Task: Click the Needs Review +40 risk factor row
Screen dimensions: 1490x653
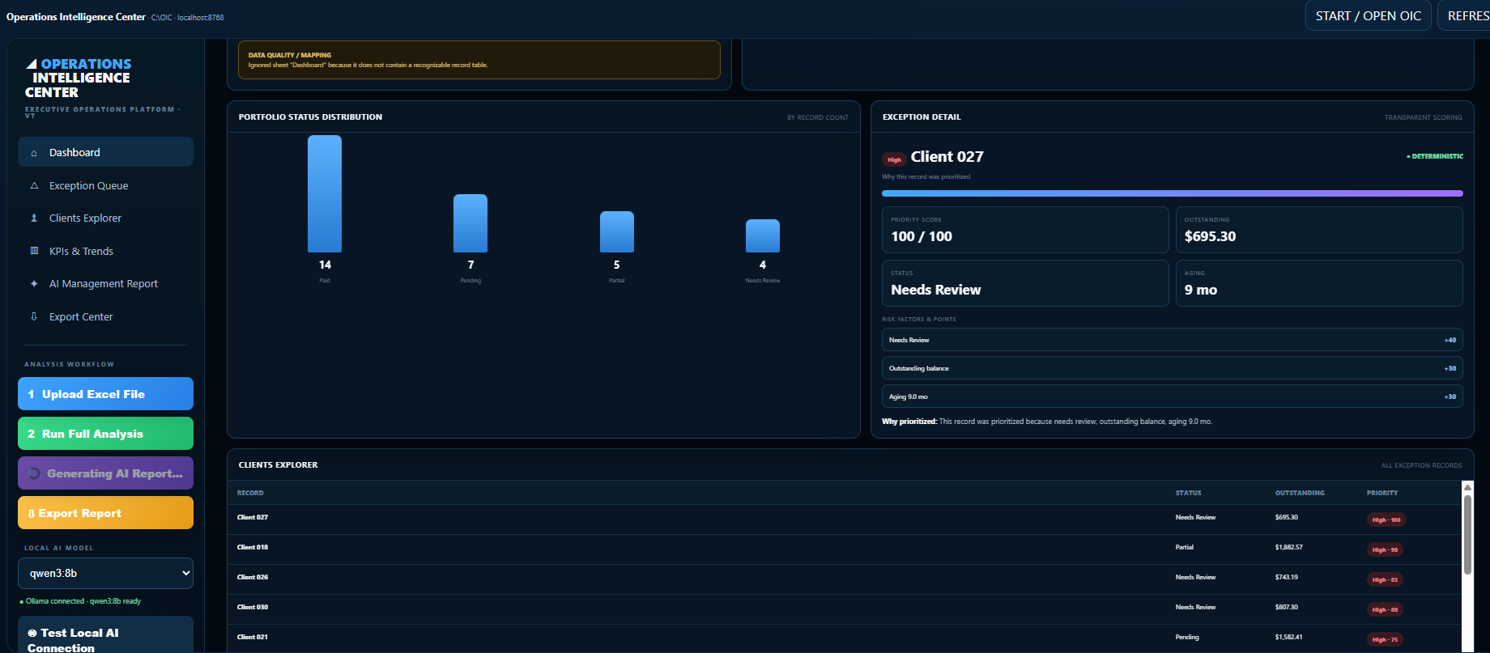Action: click(1173, 340)
